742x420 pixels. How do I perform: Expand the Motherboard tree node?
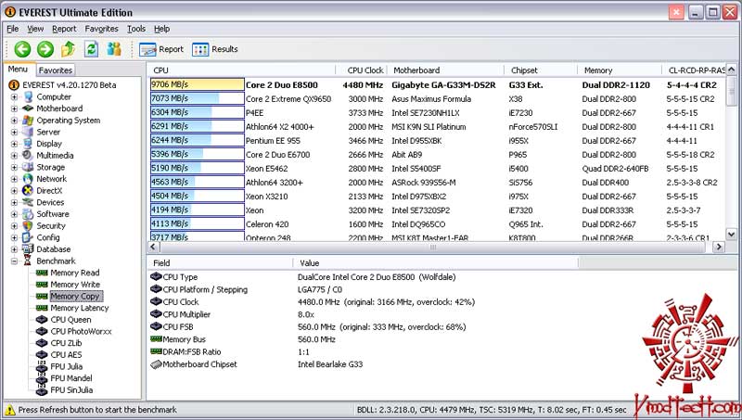(x=14, y=108)
